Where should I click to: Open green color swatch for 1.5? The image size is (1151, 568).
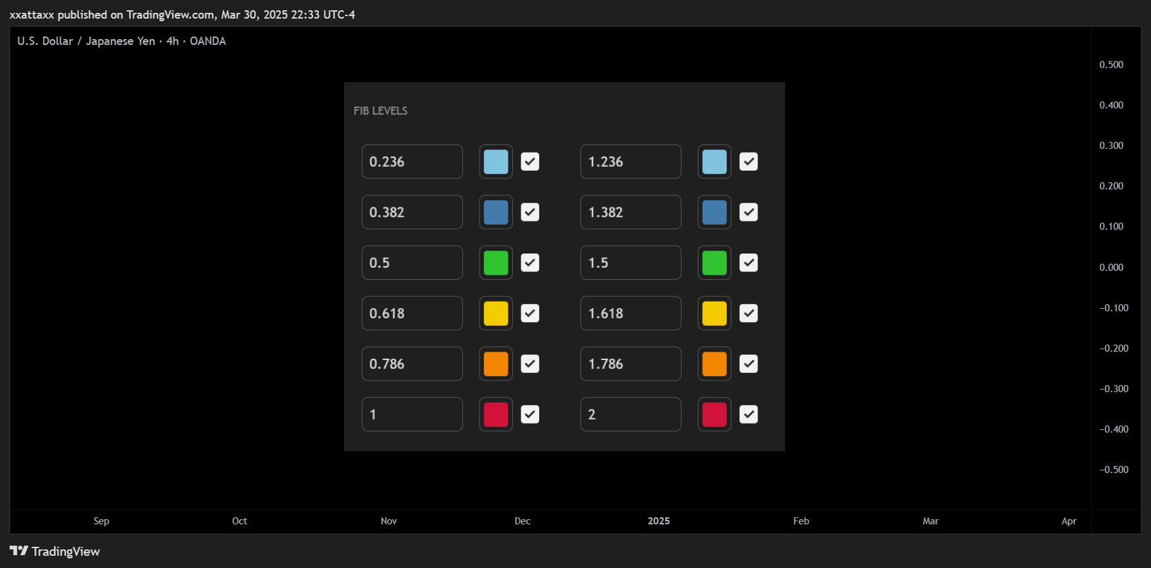point(714,262)
